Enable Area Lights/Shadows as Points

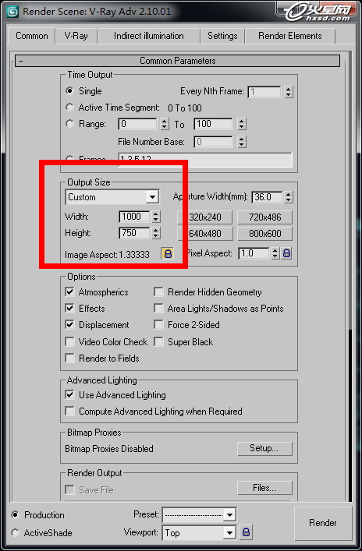[x=158, y=308]
